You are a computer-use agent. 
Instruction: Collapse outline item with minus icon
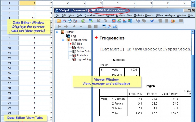tap(81, 27)
